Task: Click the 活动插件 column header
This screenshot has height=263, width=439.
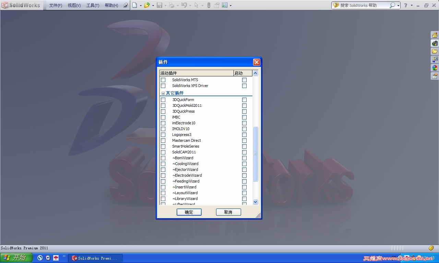Action: [x=197, y=73]
